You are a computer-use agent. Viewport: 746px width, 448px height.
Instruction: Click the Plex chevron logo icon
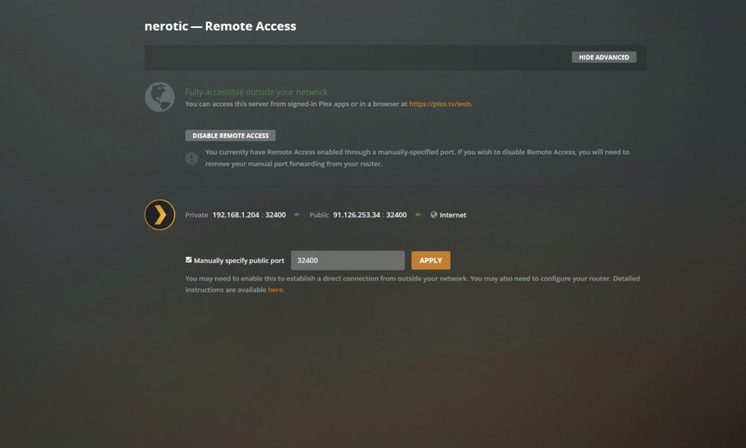(x=160, y=215)
